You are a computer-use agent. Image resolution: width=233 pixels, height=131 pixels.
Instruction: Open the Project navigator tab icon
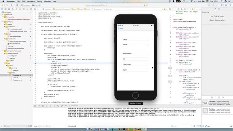pos(2,9)
